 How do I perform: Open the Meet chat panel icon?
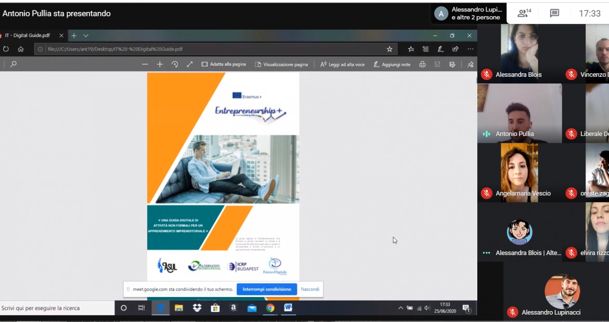click(x=554, y=14)
